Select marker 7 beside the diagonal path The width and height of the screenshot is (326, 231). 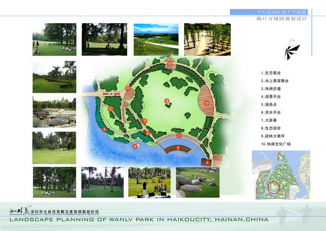(145, 122)
